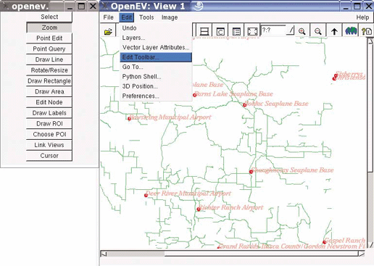This screenshot has width=374, height=266.
Task: Click the Link Views button
Action: 49,145
